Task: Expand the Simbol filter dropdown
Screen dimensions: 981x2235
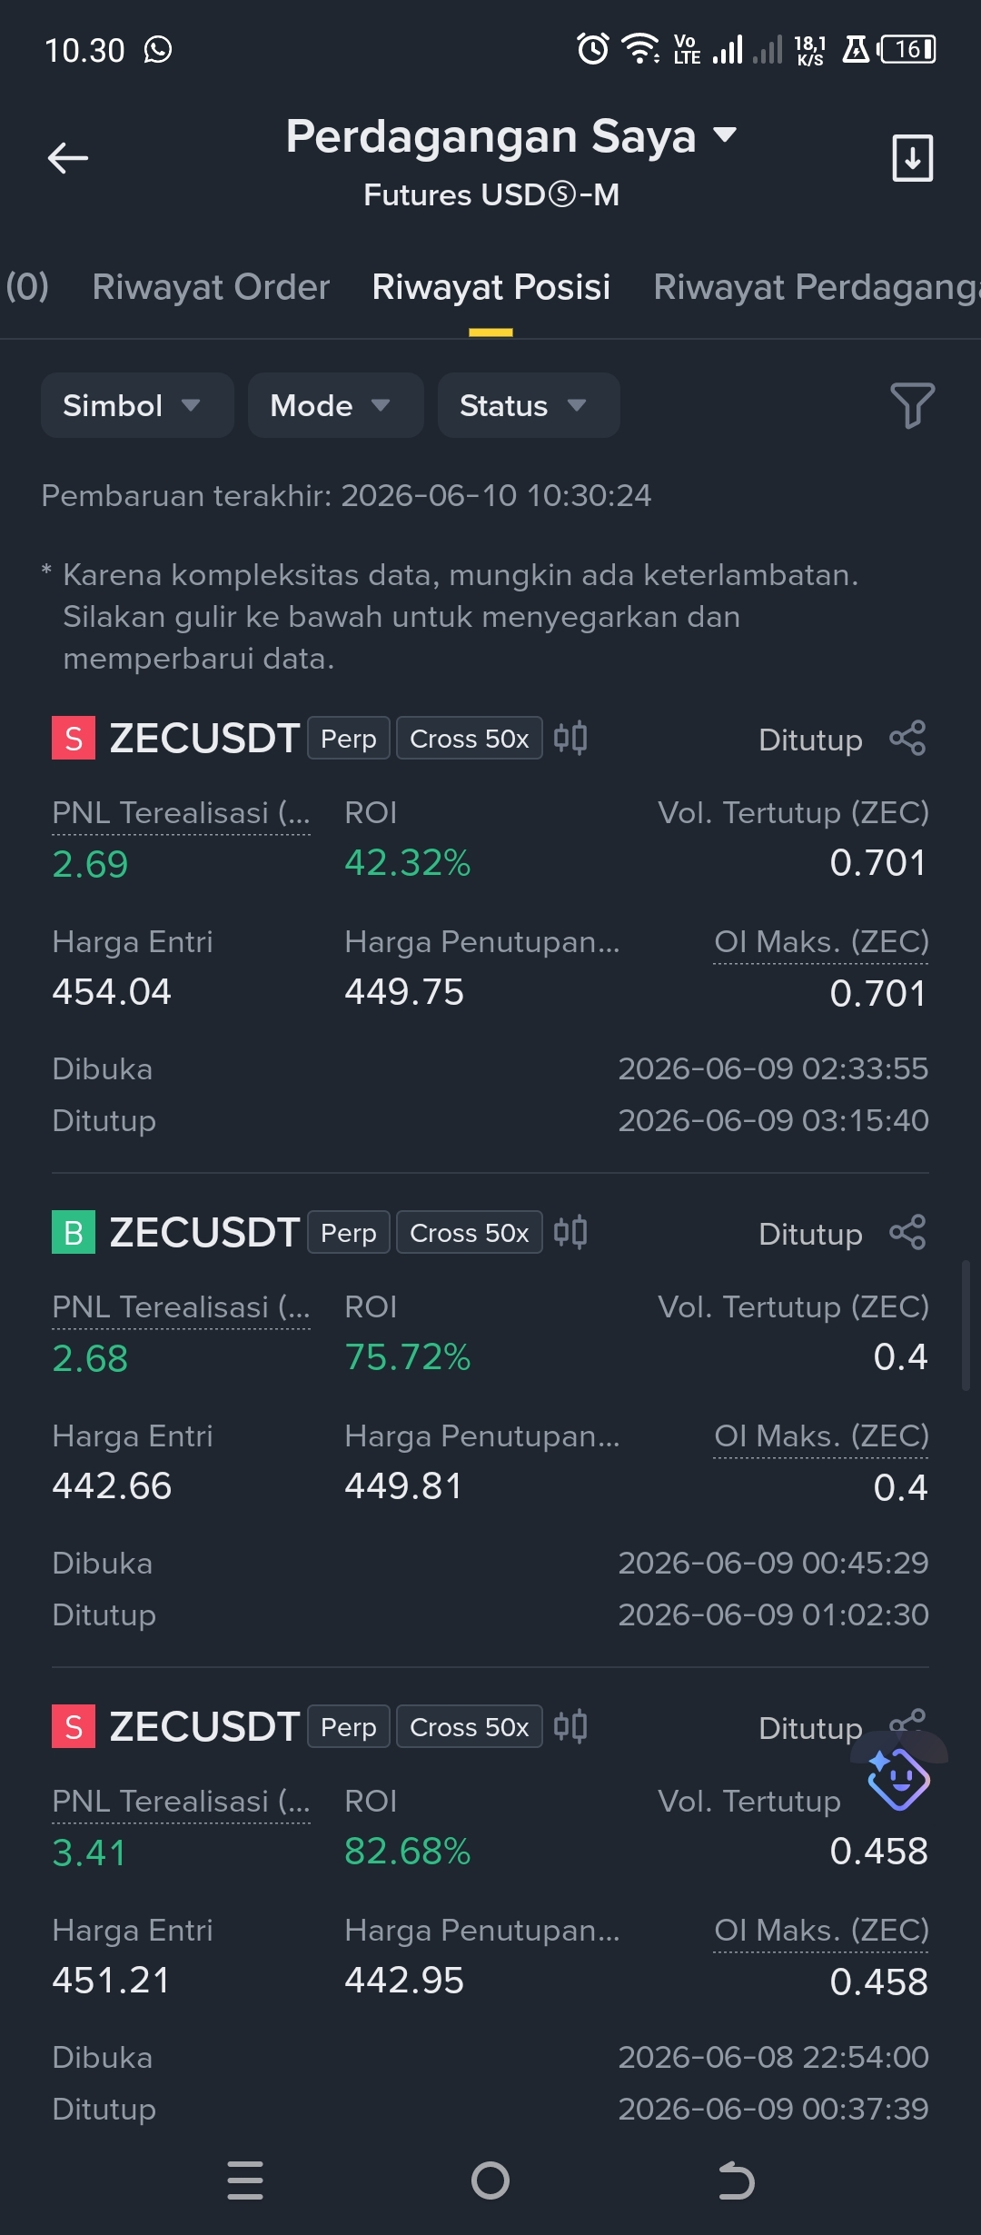Action: [137, 405]
